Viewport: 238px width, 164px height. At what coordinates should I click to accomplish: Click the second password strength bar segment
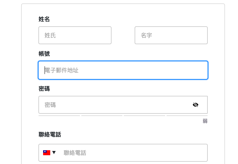point(102,115)
